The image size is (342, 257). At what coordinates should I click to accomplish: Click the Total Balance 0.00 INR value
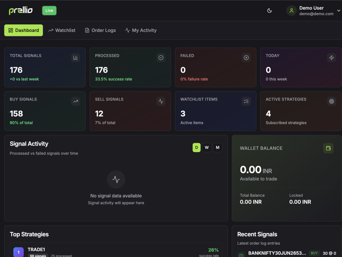point(251,202)
